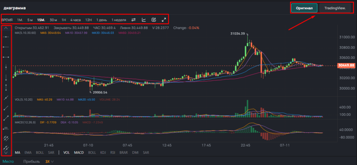Select the parallel channel drawing tool
357x165 pixels.
point(6,138)
